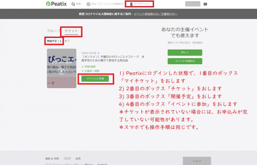Click the Peatix logo

(x=56, y=4)
